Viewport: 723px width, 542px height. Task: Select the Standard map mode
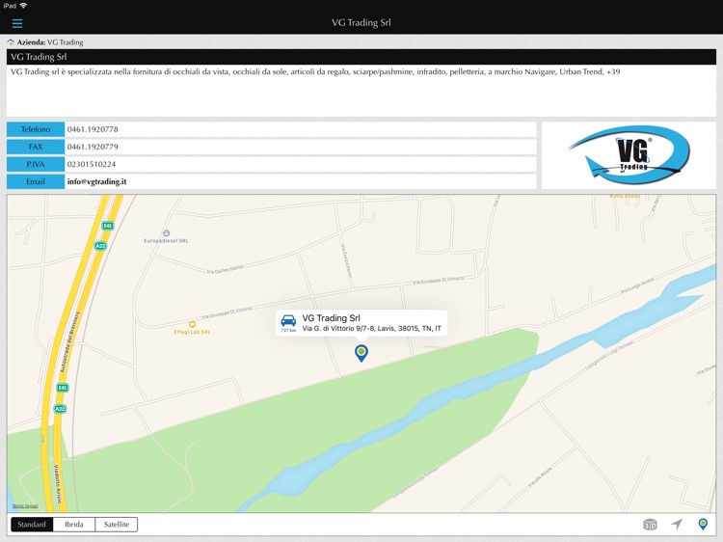click(32, 525)
